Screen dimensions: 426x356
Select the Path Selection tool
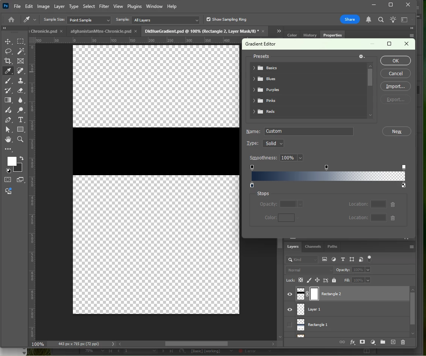(8, 129)
